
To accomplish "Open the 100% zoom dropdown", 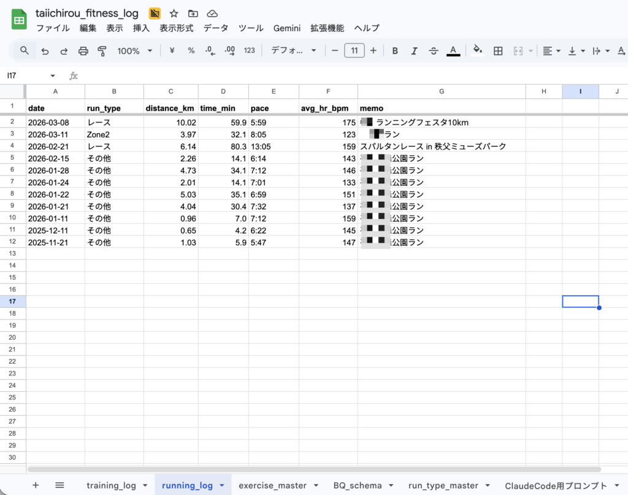I will click(x=133, y=51).
